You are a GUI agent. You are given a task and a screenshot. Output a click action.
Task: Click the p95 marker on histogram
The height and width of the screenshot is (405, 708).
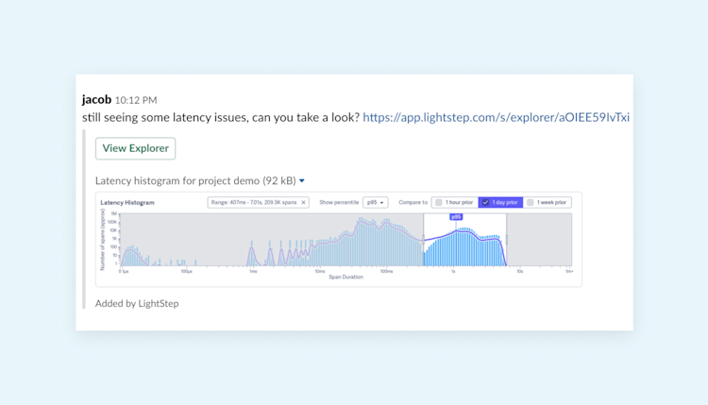[456, 217]
